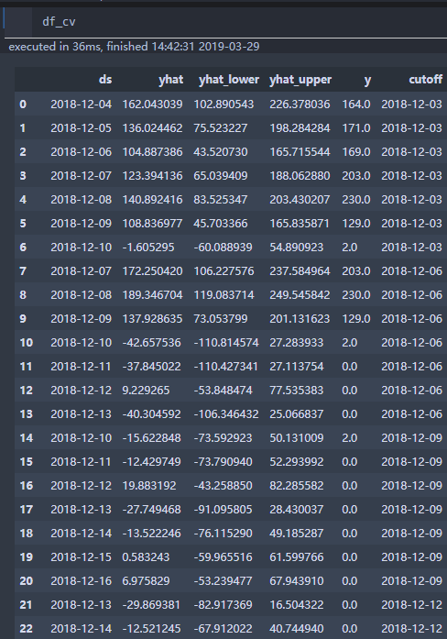Click yhat_upper value 237.584964
Viewport: 447px width, 639px height.
300,271
